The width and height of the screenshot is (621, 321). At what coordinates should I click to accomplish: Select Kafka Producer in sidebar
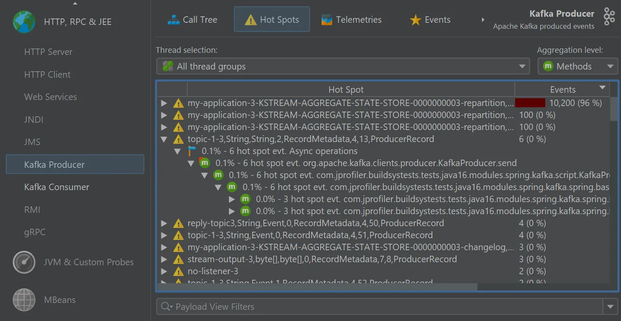click(75, 165)
